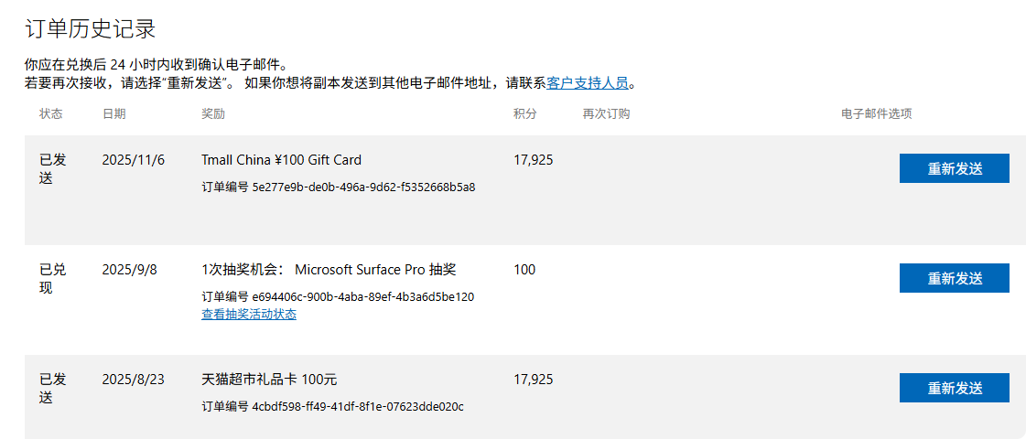Open the 客户支持人员 support link

pyautogui.click(x=588, y=83)
